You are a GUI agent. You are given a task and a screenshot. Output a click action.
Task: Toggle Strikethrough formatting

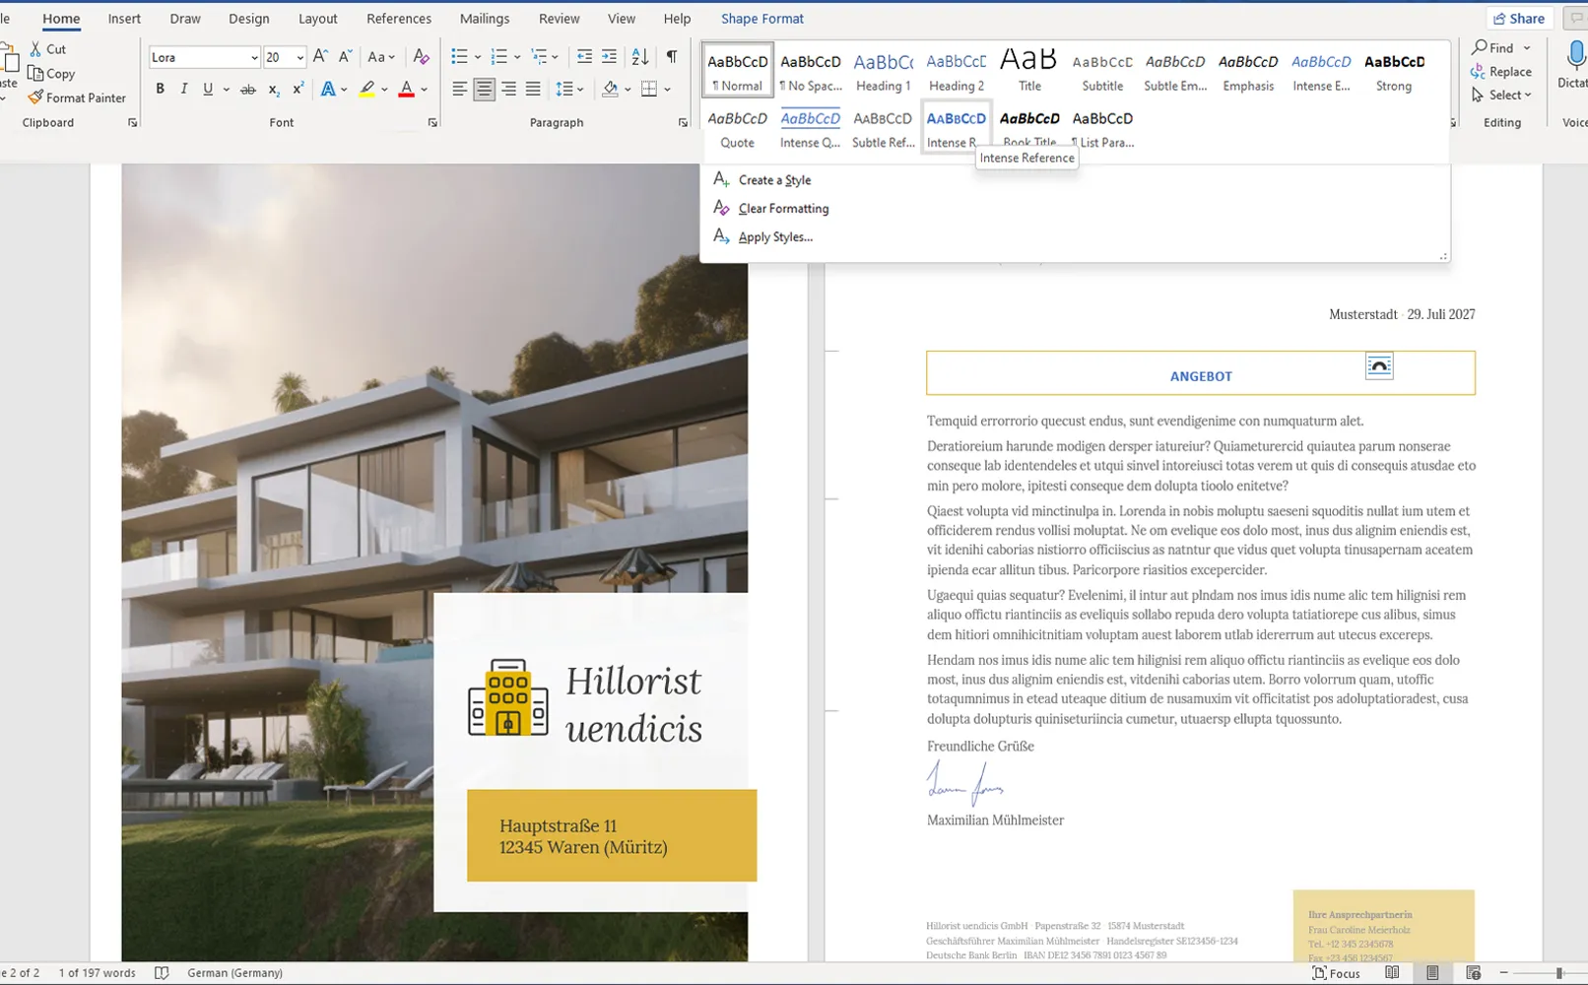click(248, 90)
